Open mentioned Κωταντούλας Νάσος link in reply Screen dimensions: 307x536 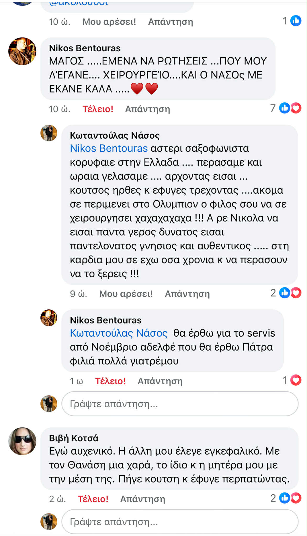pos(118,333)
